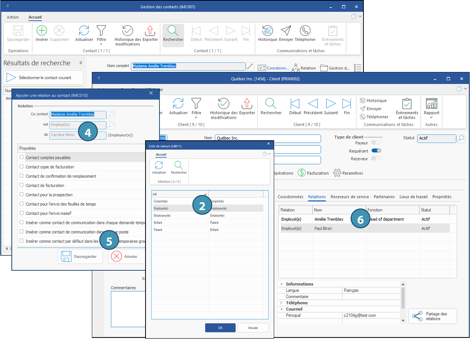Click Exporter icon in Gestion des contacts ribbon

tap(150, 31)
